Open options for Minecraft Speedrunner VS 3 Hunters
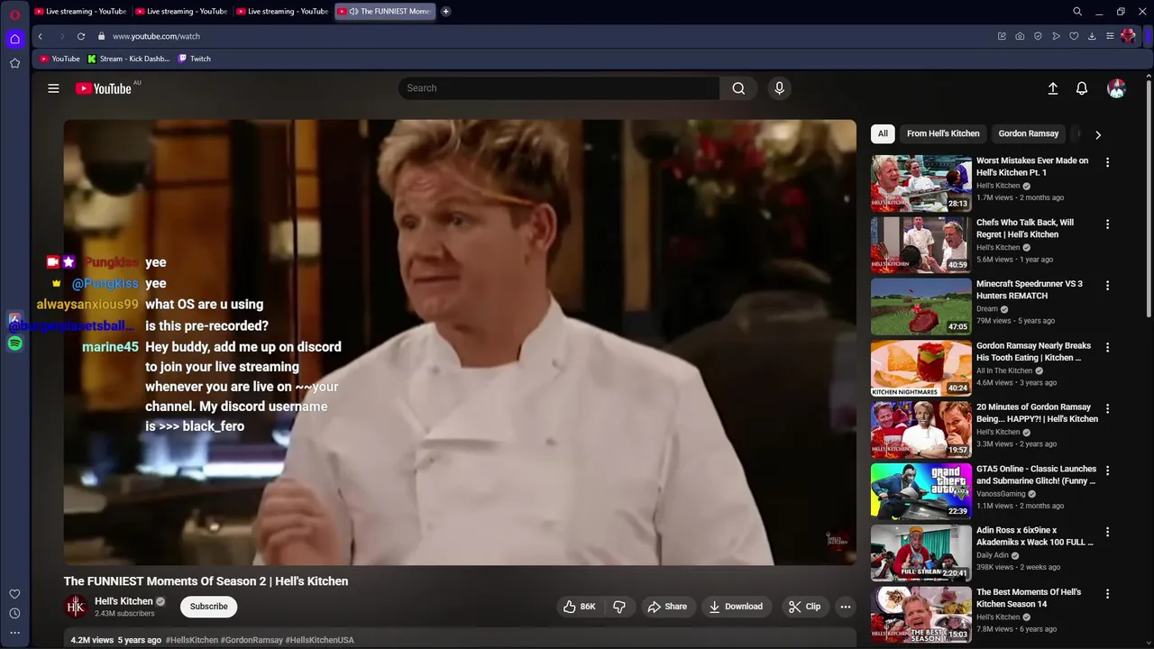Screen dimensions: 1154x649 coord(1107,285)
